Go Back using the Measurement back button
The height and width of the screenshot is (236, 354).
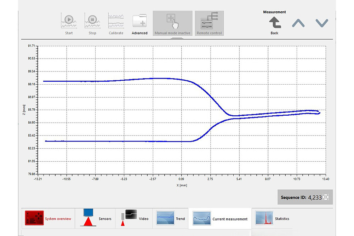(x=274, y=22)
